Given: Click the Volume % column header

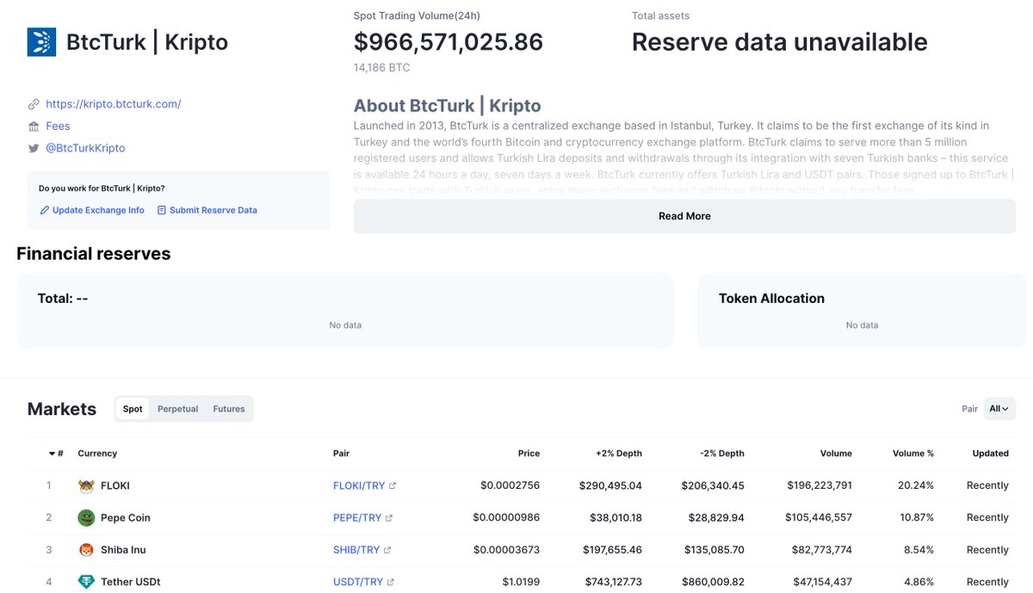Looking at the screenshot, I should click(x=913, y=454).
